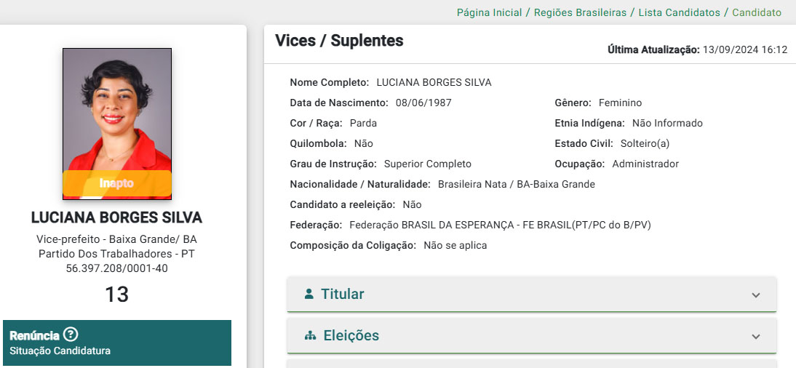This screenshot has width=796, height=368.
Task: Click the hierarchy icon beside Eleições
Action: (310, 335)
